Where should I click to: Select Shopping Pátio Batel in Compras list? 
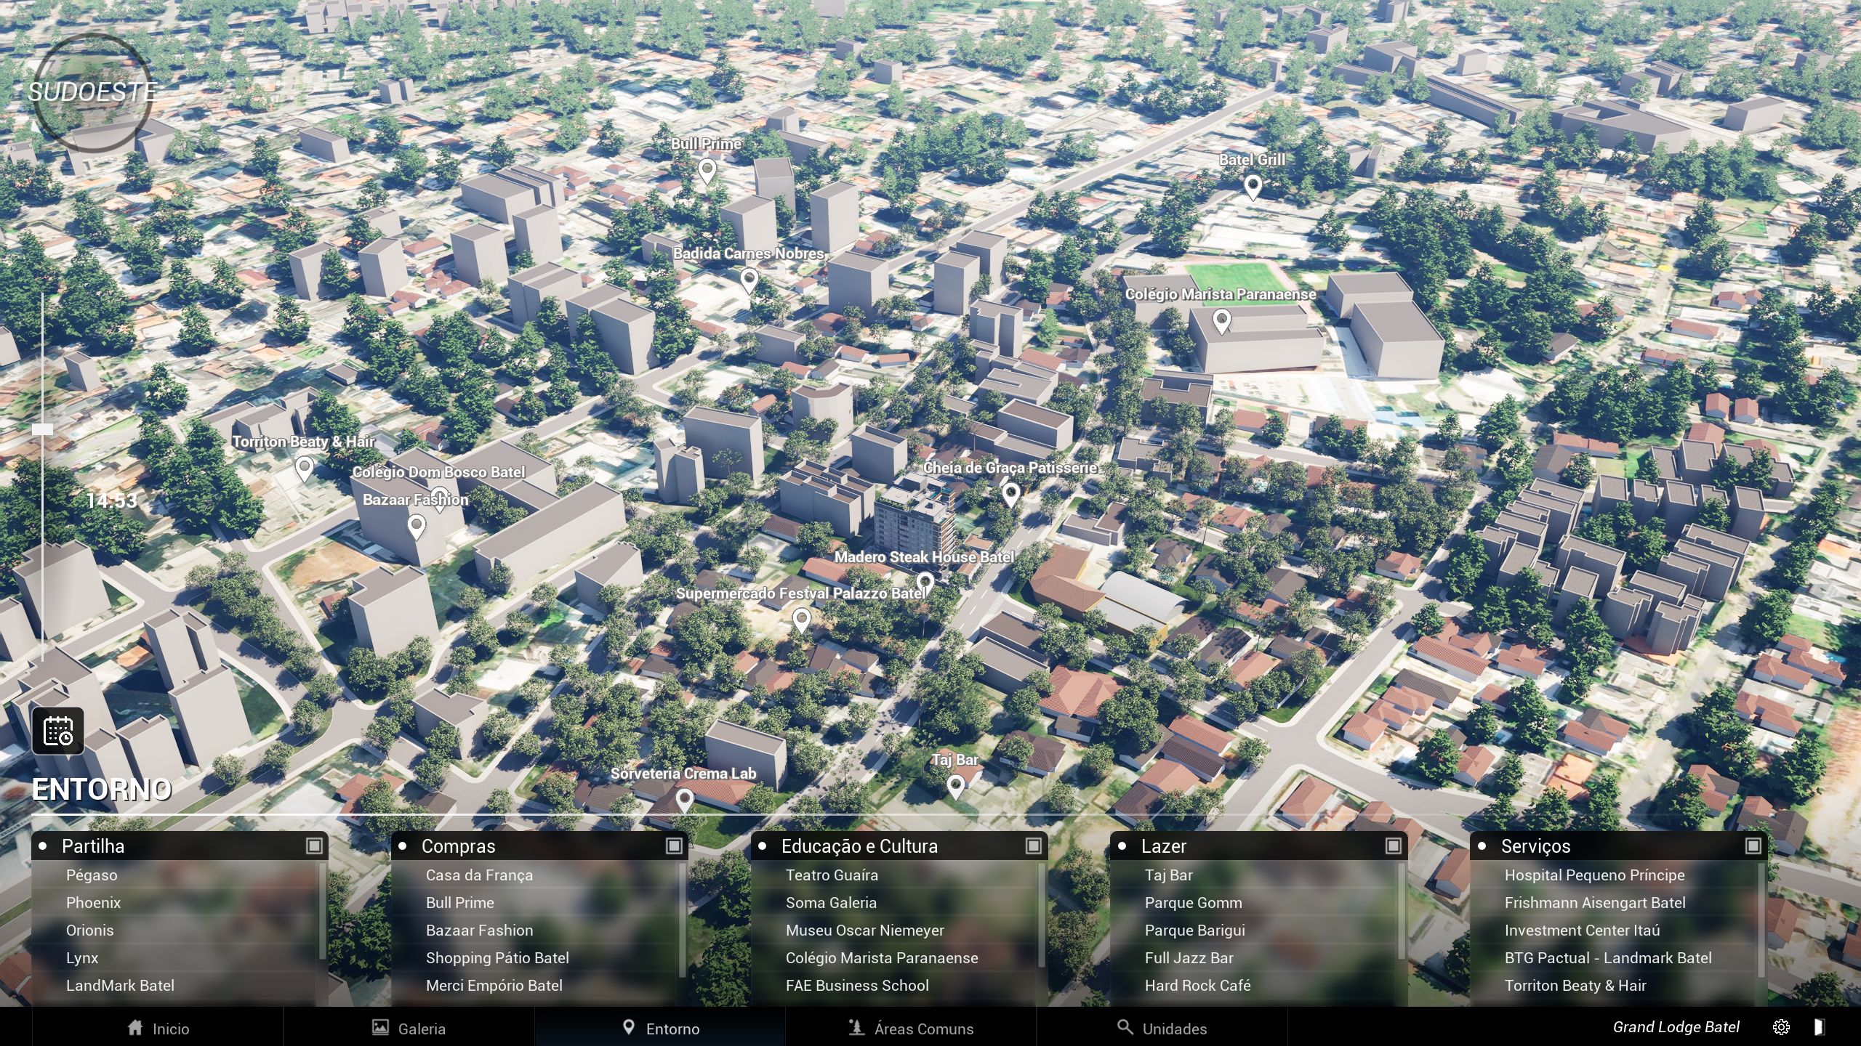[x=497, y=958]
